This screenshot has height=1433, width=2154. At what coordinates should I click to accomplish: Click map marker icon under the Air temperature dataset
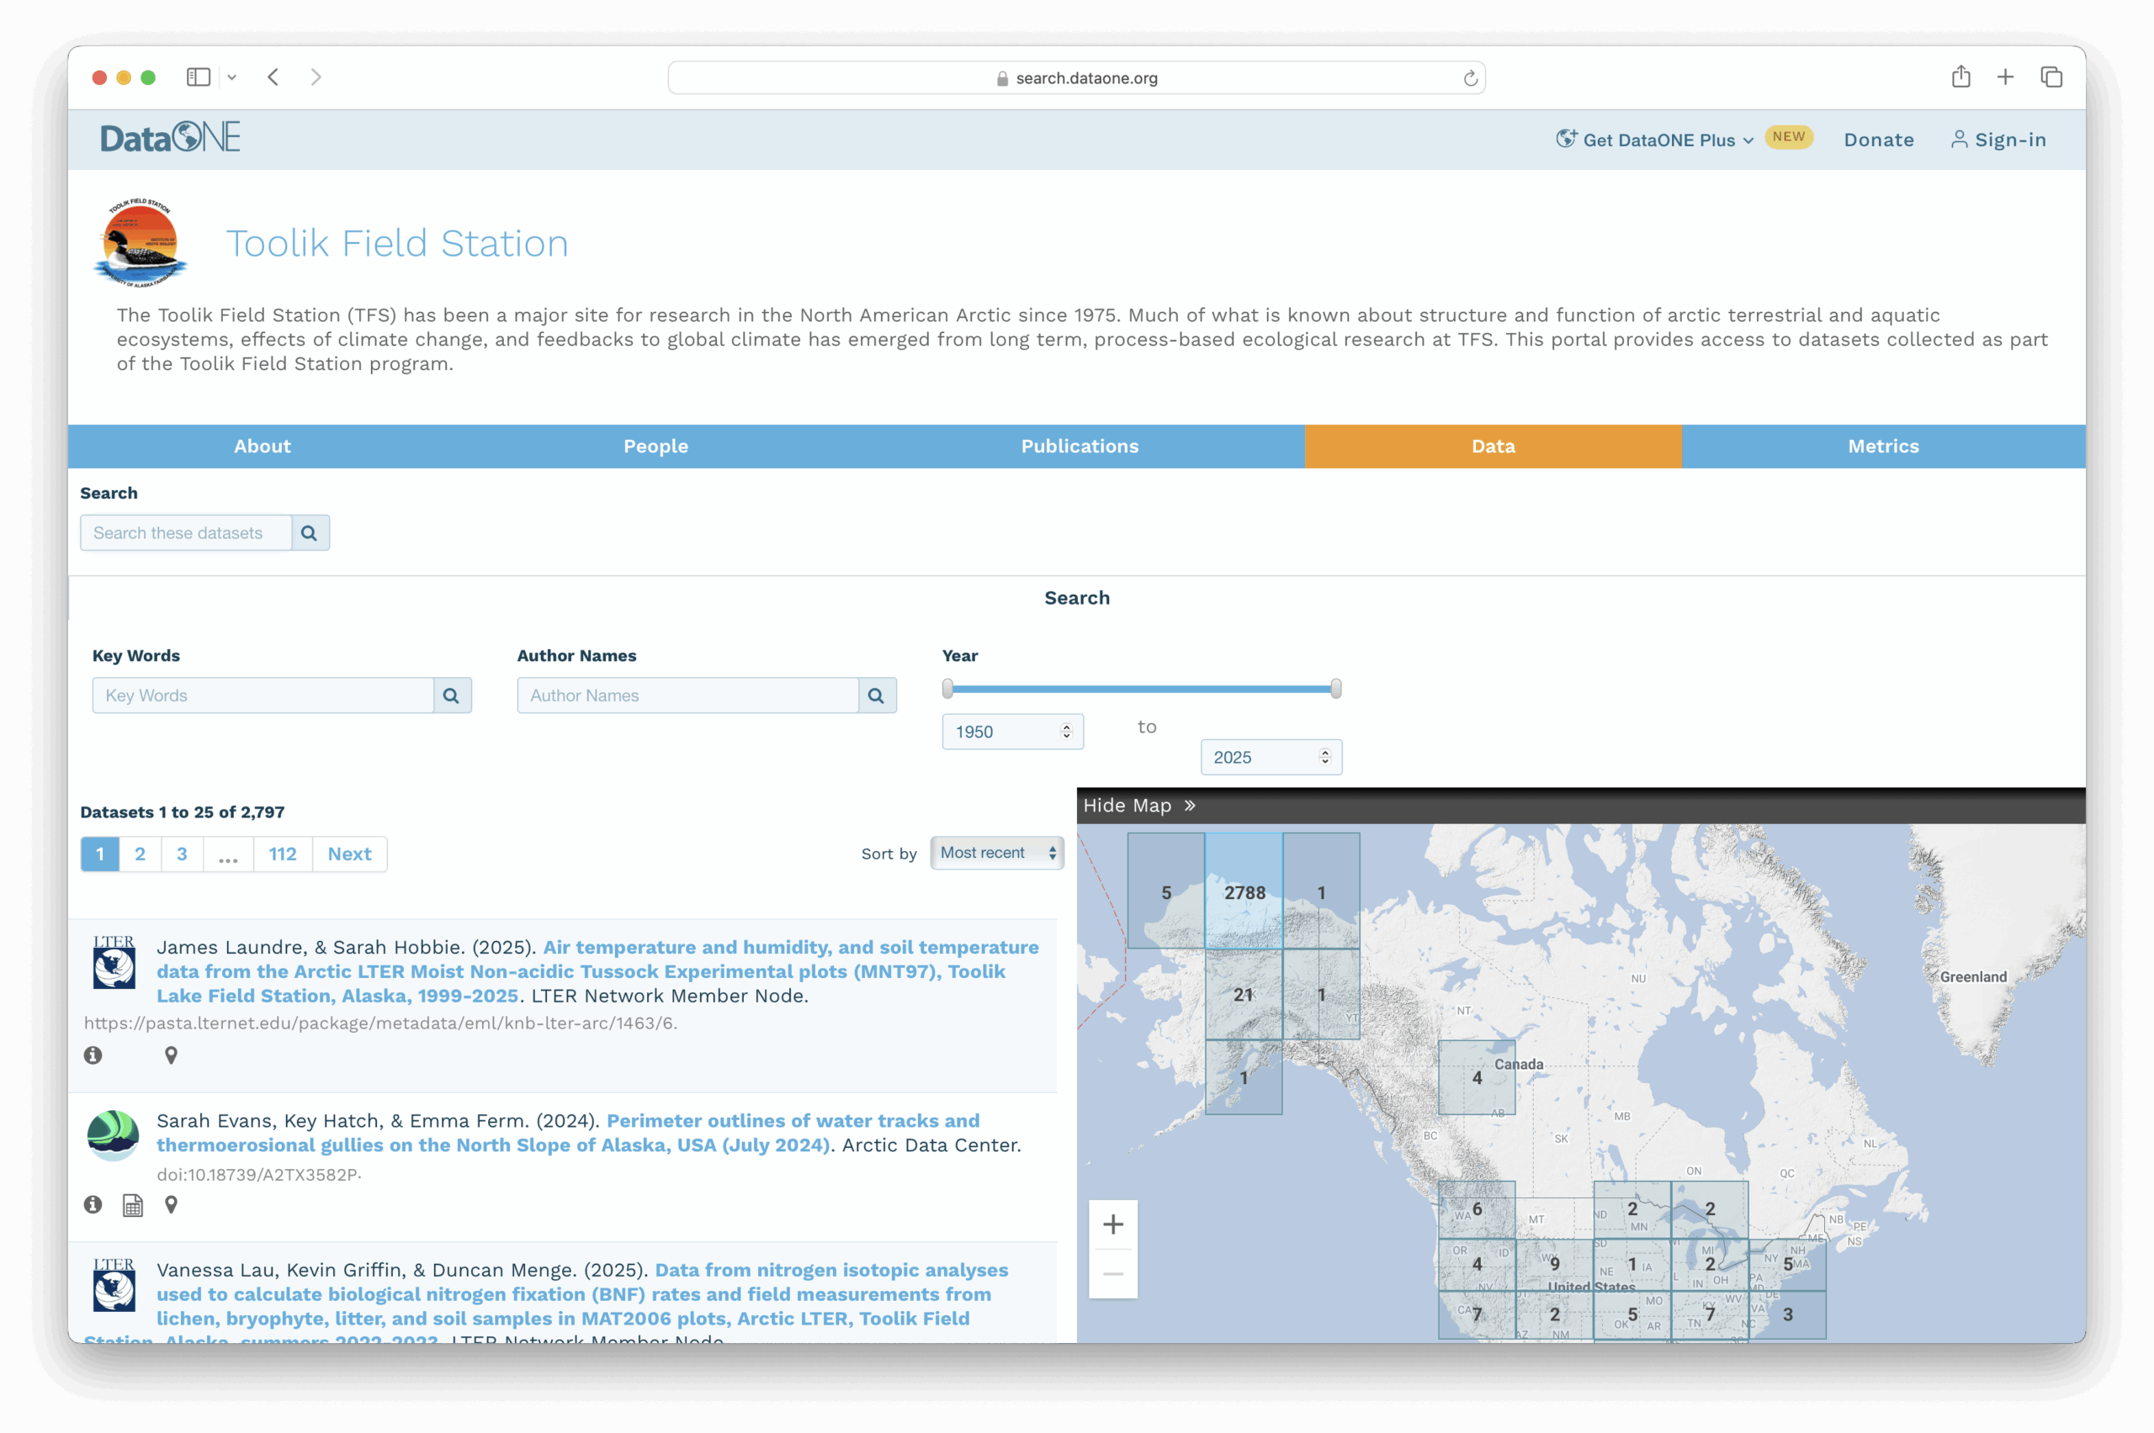pos(171,1055)
